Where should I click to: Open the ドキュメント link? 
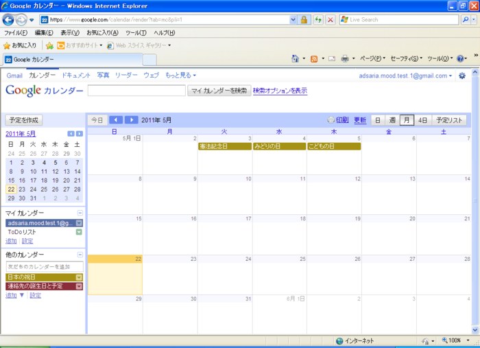pos(76,76)
